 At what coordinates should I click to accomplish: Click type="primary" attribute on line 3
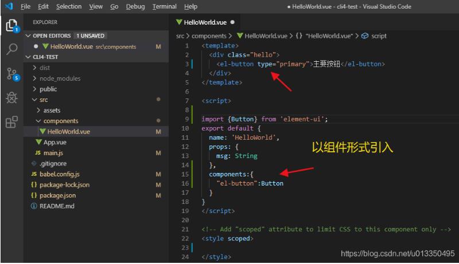(x=283, y=64)
